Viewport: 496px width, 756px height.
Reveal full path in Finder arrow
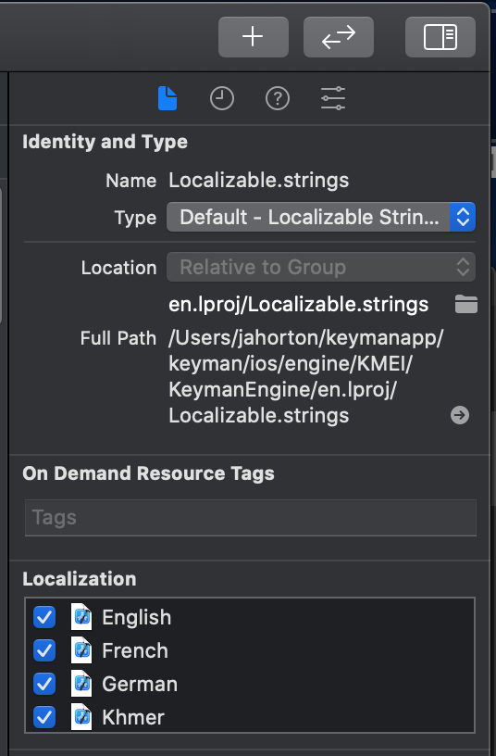[x=460, y=415]
